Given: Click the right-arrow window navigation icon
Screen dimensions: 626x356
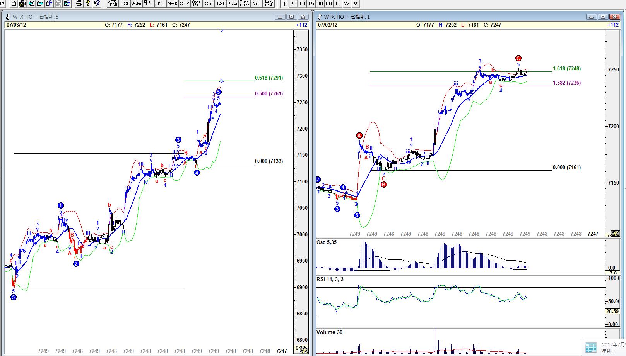Looking at the screenshot, I should [40, 3].
